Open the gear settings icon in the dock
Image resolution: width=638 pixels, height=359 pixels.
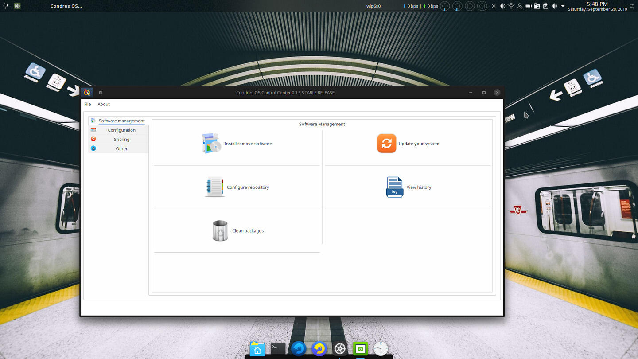(340, 349)
